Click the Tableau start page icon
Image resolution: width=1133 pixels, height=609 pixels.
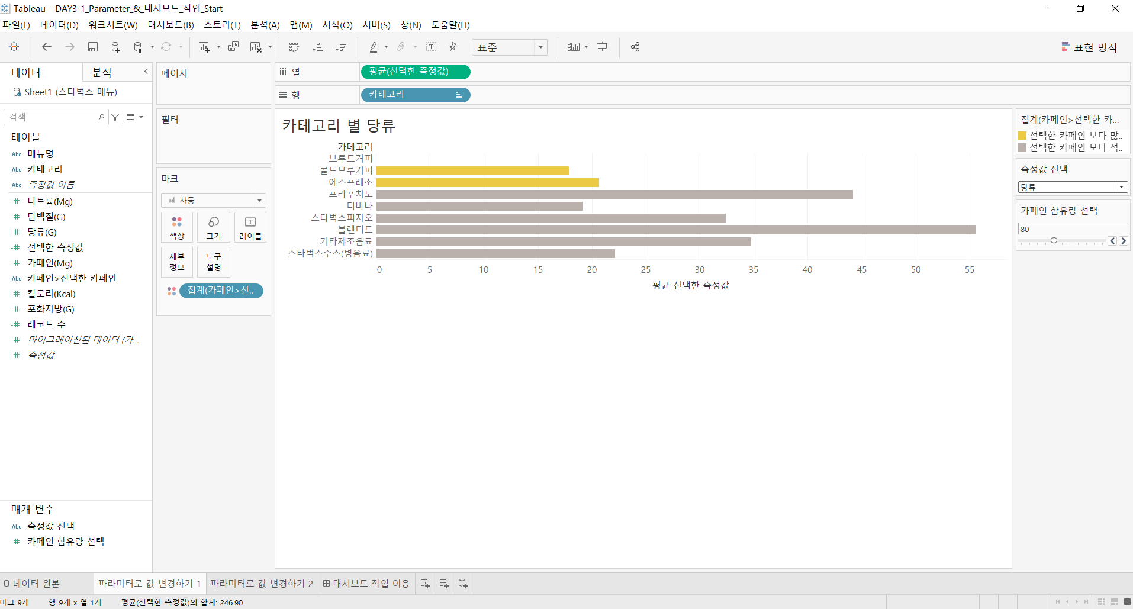pos(14,47)
